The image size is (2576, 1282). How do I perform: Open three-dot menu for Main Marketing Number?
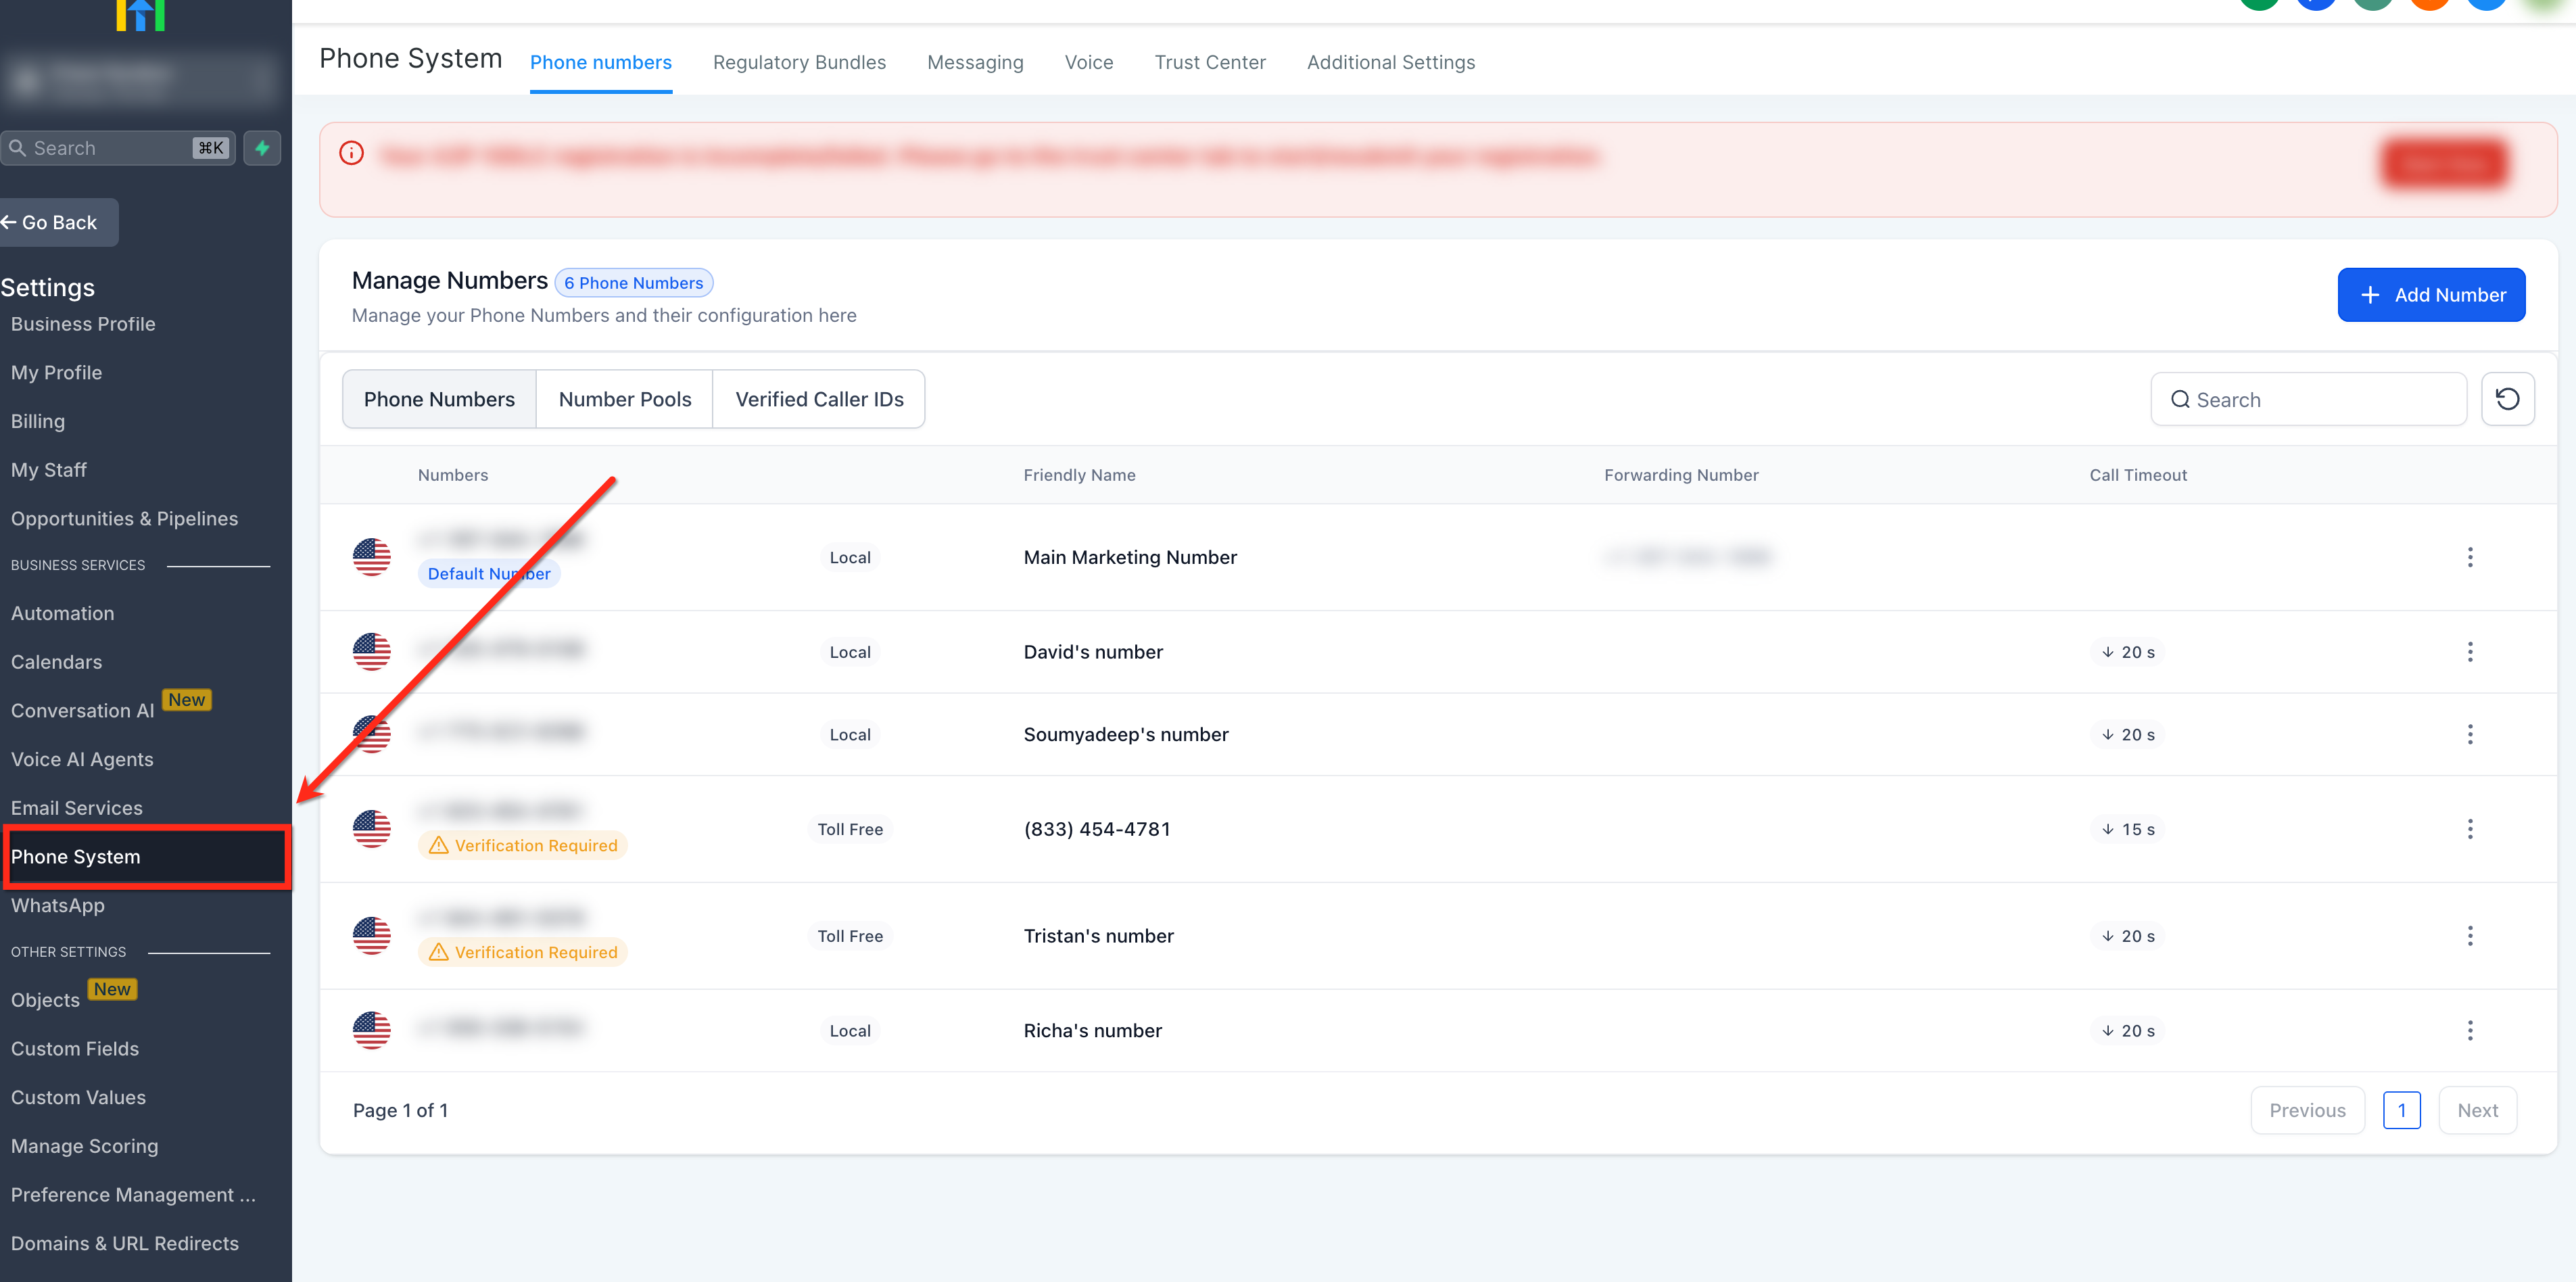coord(2469,557)
